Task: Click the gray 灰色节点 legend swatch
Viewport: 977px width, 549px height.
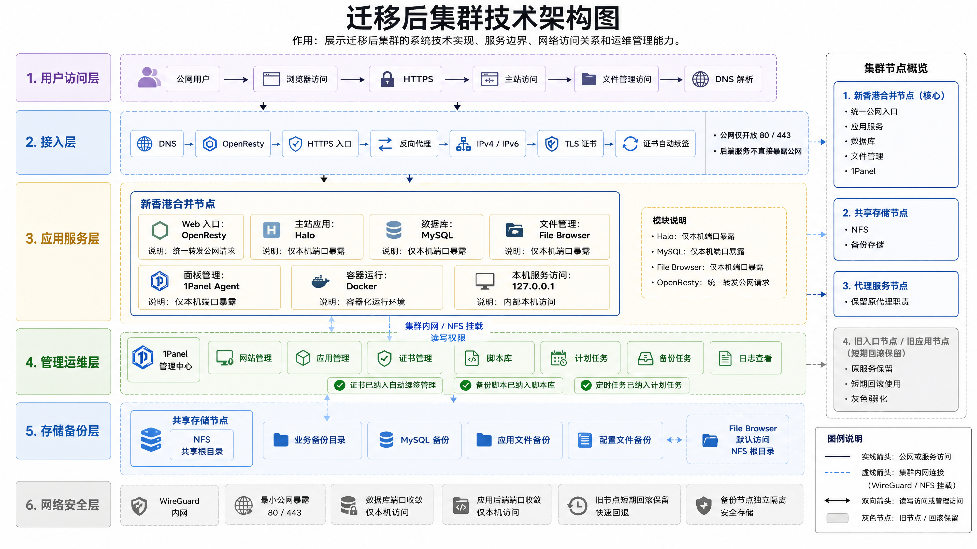Action: click(x=837, y=518)
